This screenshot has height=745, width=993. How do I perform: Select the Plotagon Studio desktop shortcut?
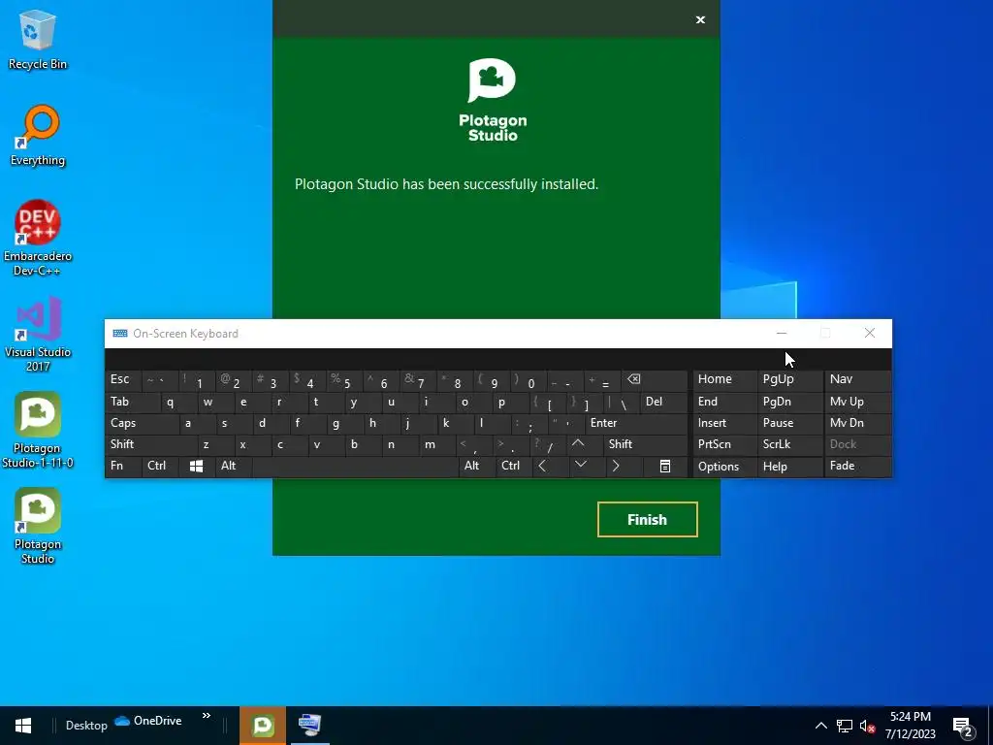click(x=38, y=526)
